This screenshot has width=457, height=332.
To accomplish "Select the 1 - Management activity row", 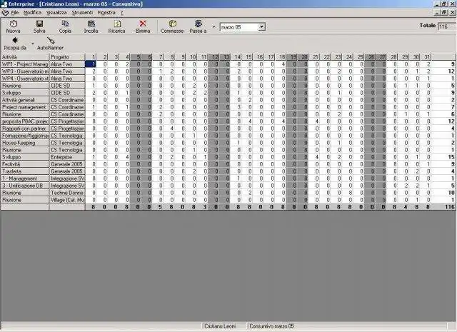I will click(25, 178).
